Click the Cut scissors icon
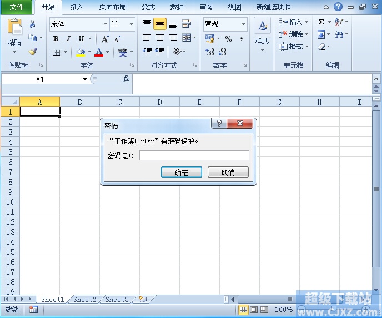Screen dimensions: 382x318 point(32,24)
